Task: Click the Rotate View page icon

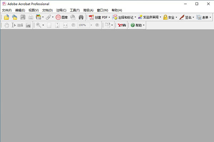Action: [x=108, y=25]
